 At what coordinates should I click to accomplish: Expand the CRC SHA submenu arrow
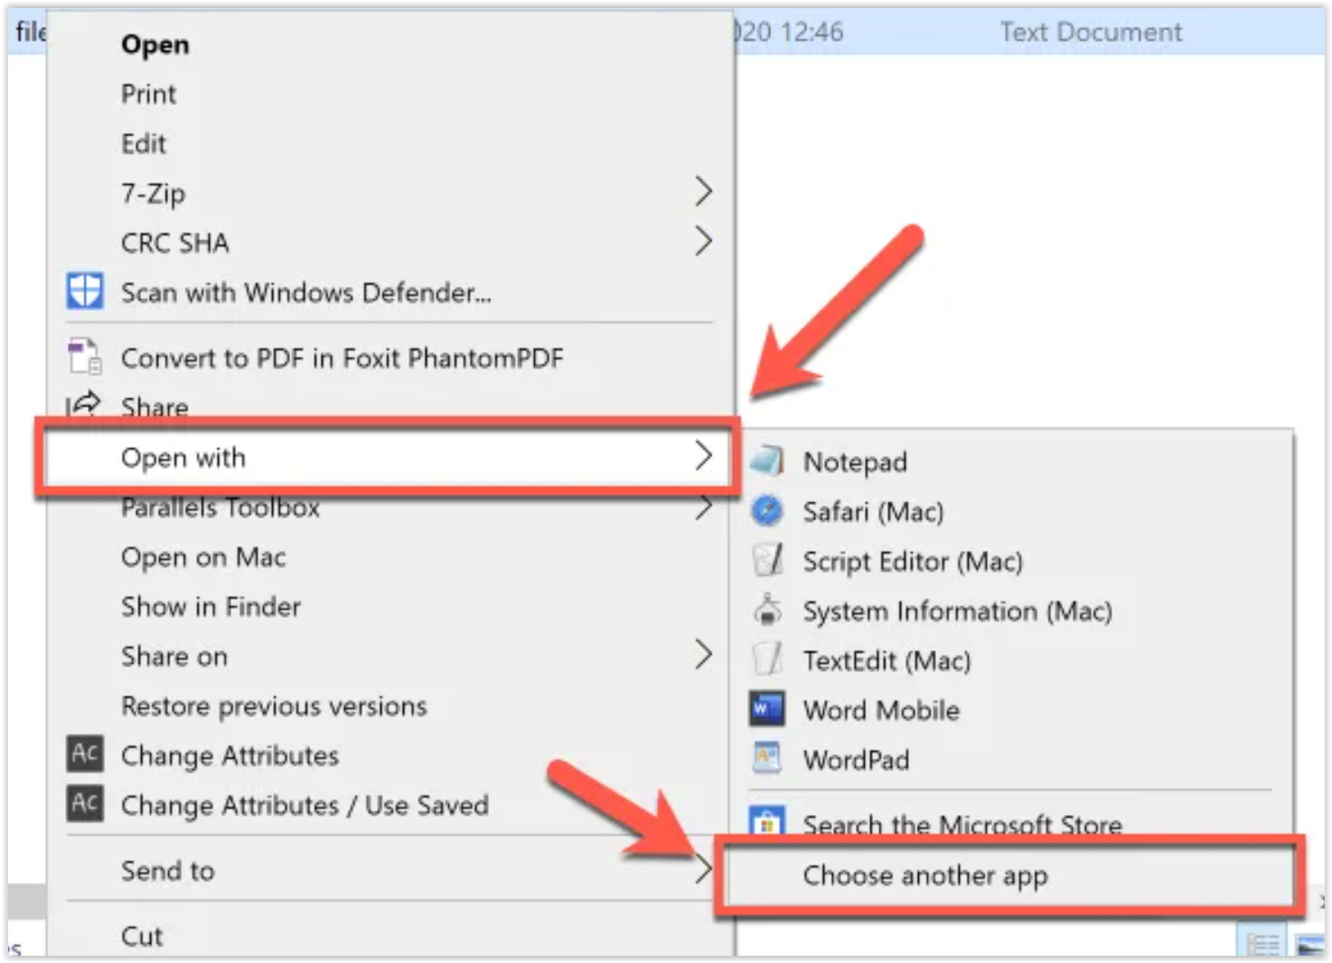(x=703, y=241)
